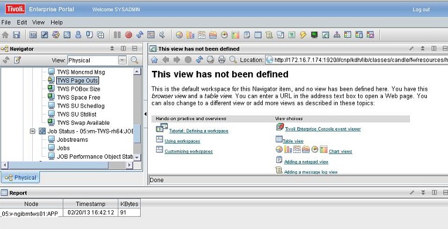Click the Home workspace icon in main toolbar
The image size is (448, 229).
coord(5,35)
